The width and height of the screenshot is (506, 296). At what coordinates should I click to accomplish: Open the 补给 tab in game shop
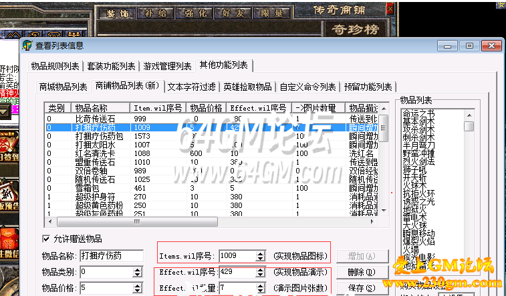[156, 13]
